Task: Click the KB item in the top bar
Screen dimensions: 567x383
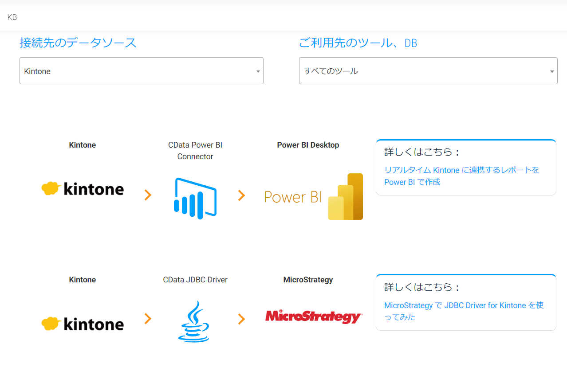Action: (x=12, y=17)
